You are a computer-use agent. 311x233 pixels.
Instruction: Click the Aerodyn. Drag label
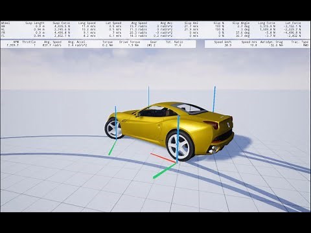(x=271, y=42)
